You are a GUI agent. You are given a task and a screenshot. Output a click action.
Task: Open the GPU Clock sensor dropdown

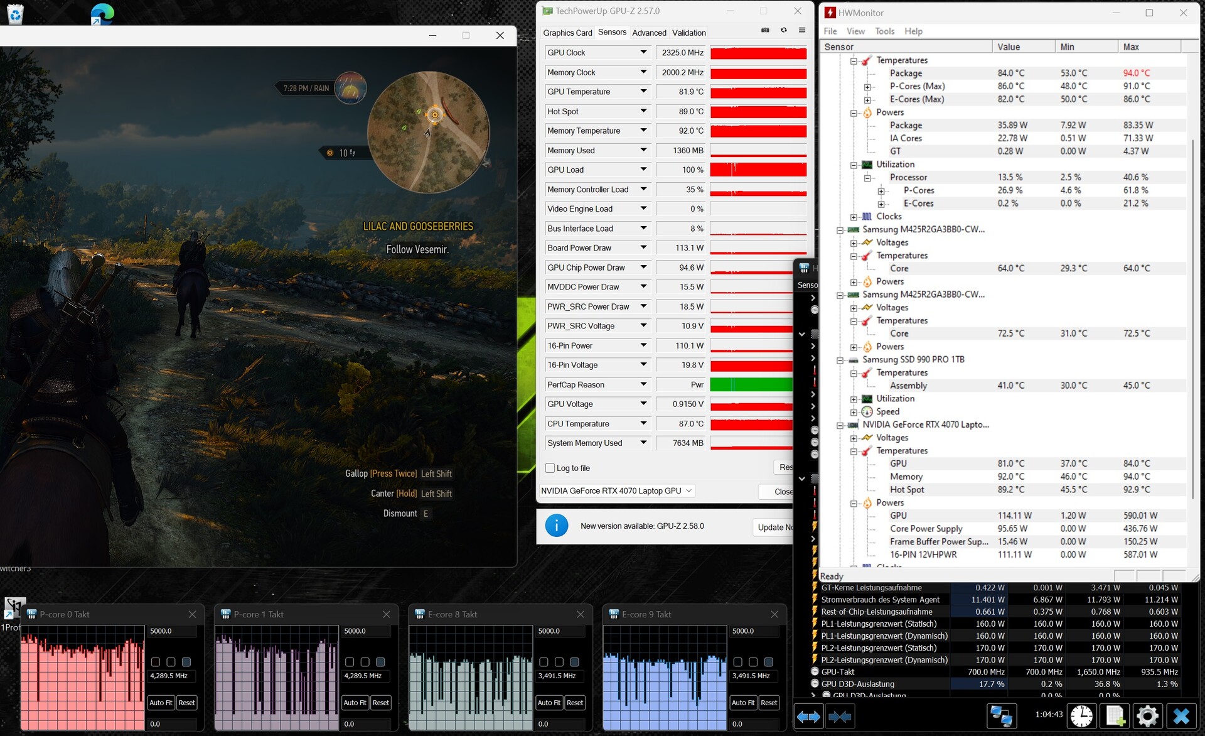point(643,53)
